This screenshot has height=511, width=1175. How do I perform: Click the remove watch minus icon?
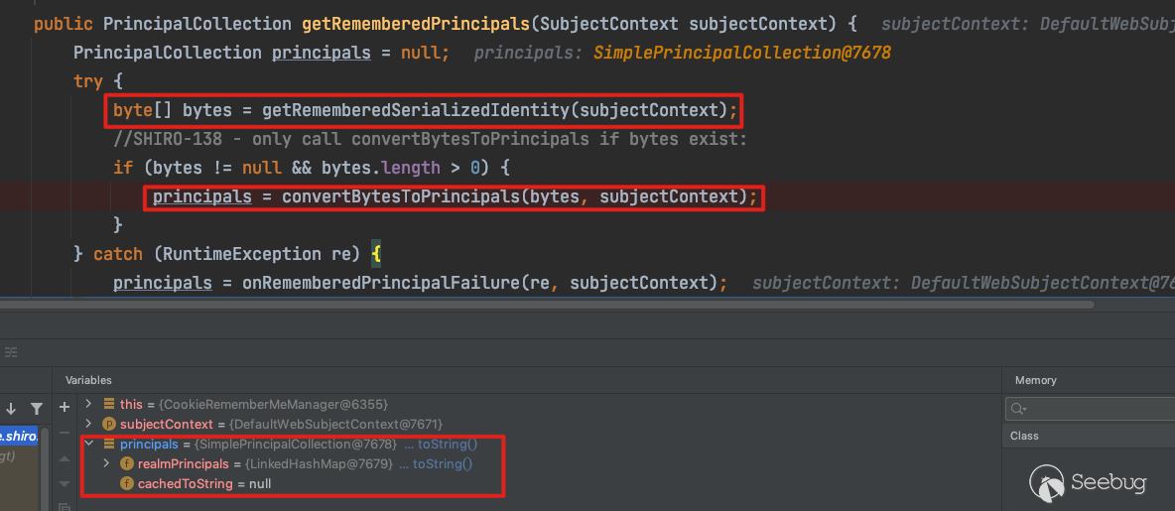(65, 433)
